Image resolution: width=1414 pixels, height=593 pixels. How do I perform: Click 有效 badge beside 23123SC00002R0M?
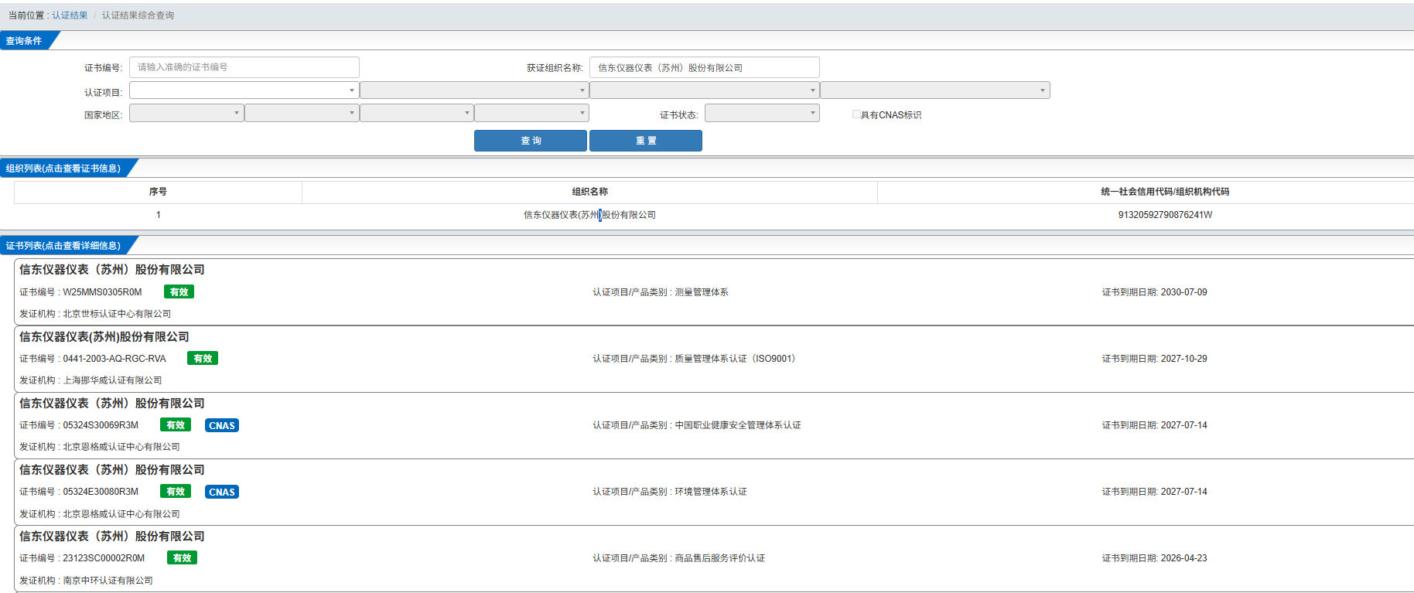[x=182, y=557]
